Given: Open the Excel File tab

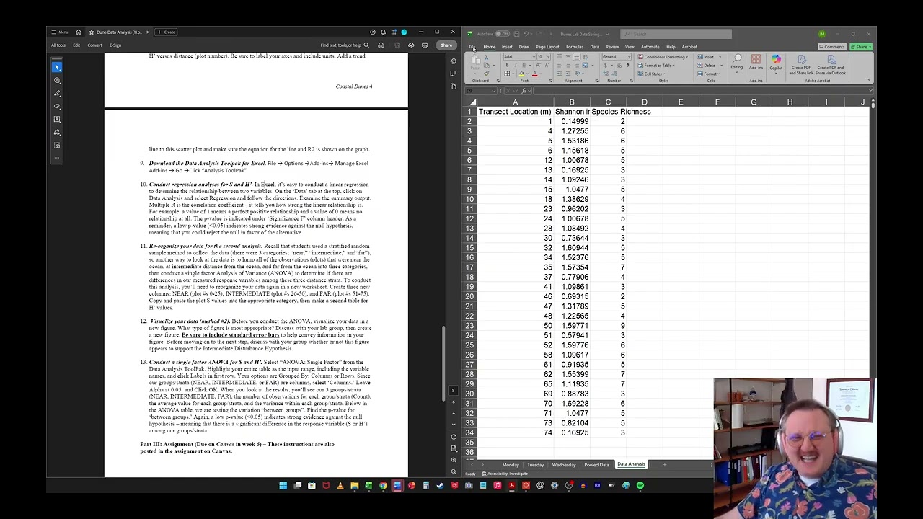Looking at the screenshot, I should [x=472, y=47].
